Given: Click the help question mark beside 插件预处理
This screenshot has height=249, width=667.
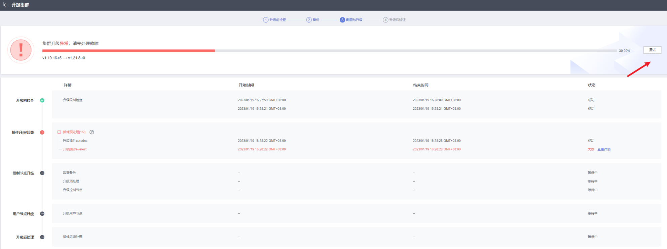Looking at the screenshot, I should [92, 132].
